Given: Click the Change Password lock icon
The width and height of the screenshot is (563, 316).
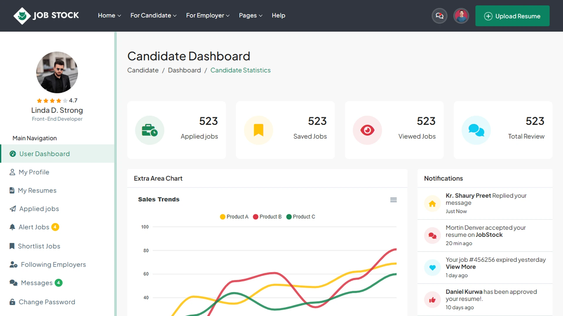Looking at the screenshot, I should coord(12,302).
